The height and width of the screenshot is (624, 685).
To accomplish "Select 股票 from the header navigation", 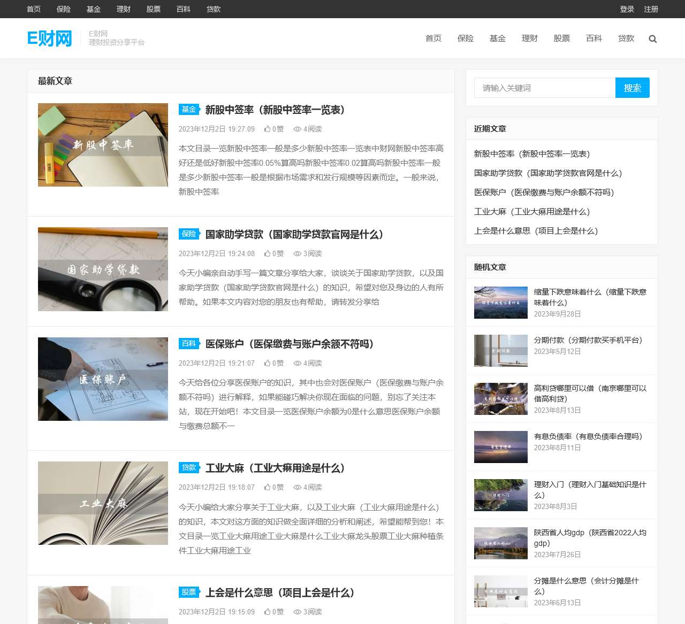I will pos(562,38).
